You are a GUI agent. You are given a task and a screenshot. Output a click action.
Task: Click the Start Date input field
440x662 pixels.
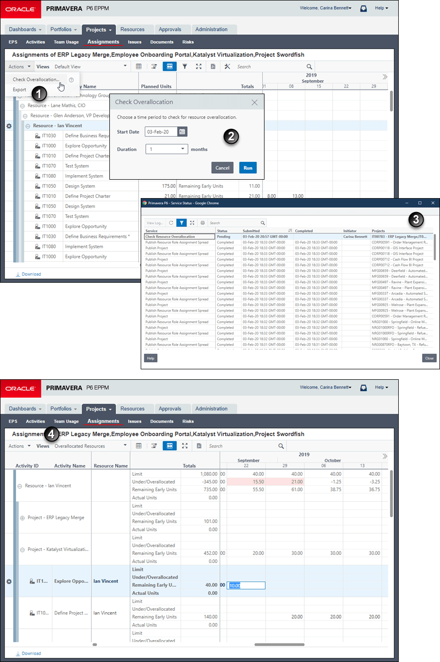[162, 131]
